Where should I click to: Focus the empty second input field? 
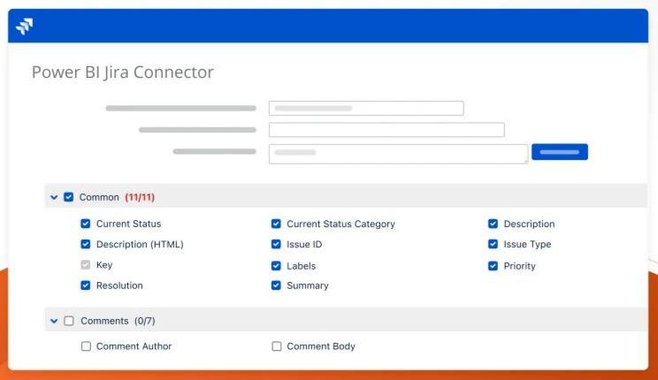pos(386,130)
